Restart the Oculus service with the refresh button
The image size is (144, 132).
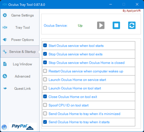coord(132,25)
